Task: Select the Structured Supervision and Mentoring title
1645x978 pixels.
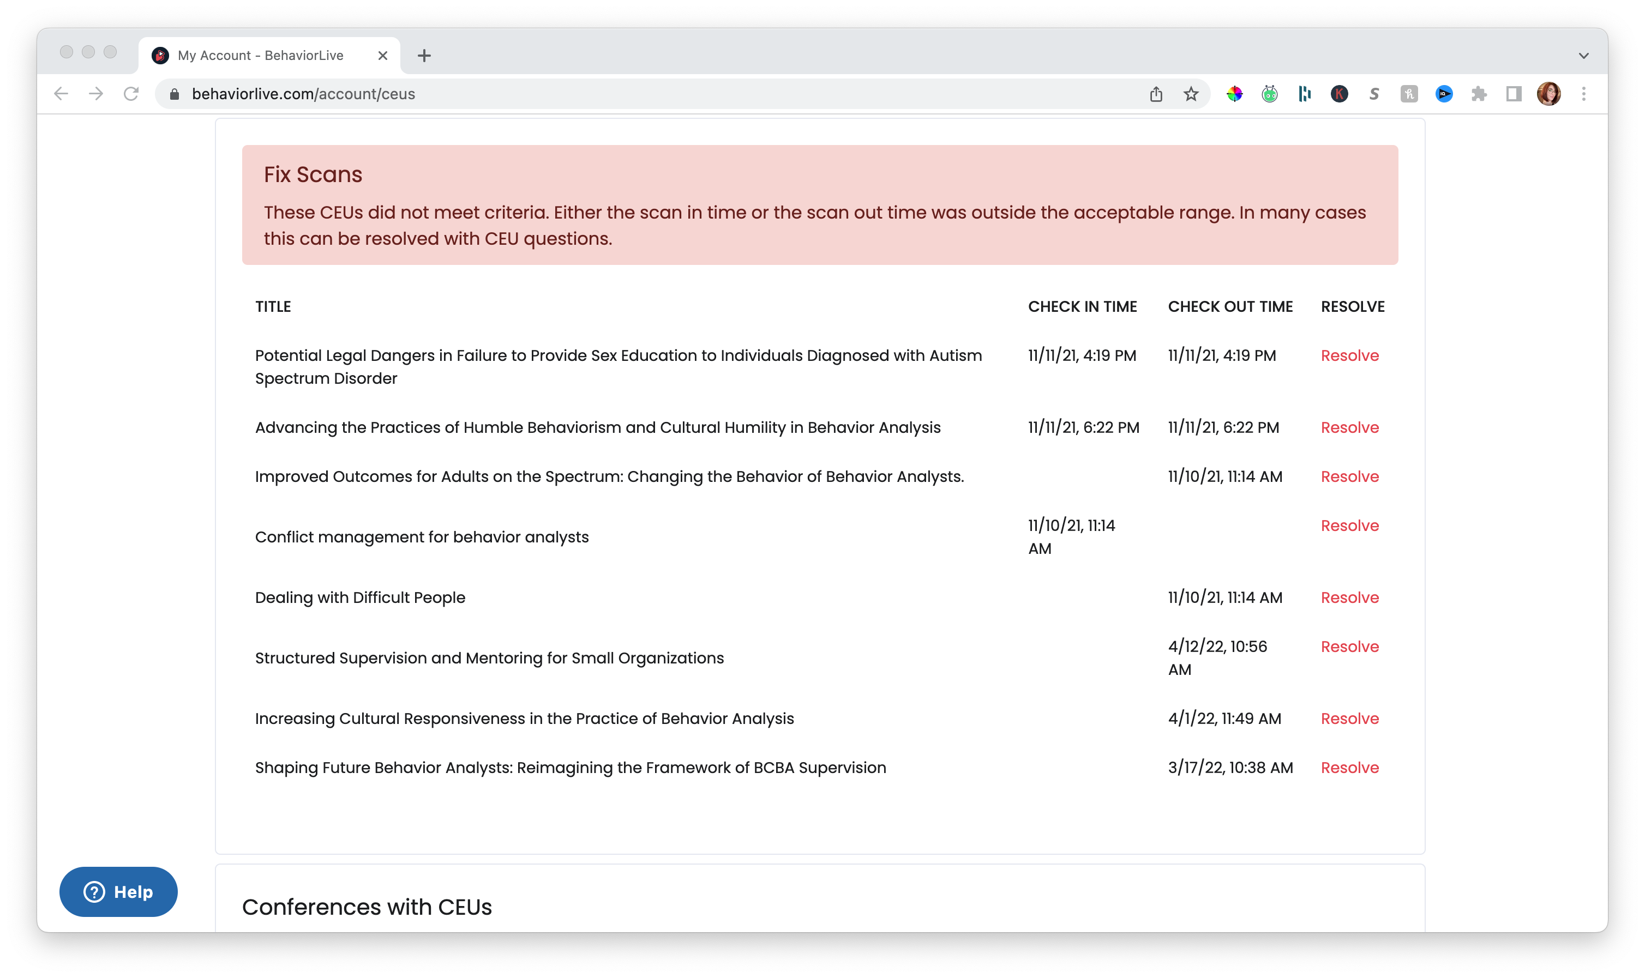Action: point(489,657)
